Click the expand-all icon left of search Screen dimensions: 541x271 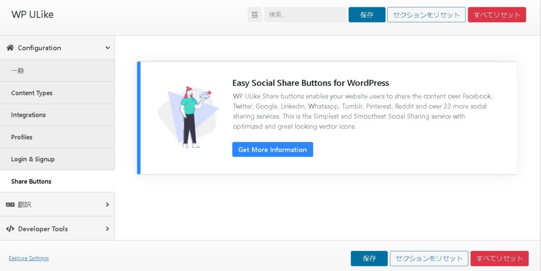coord(255,15)
